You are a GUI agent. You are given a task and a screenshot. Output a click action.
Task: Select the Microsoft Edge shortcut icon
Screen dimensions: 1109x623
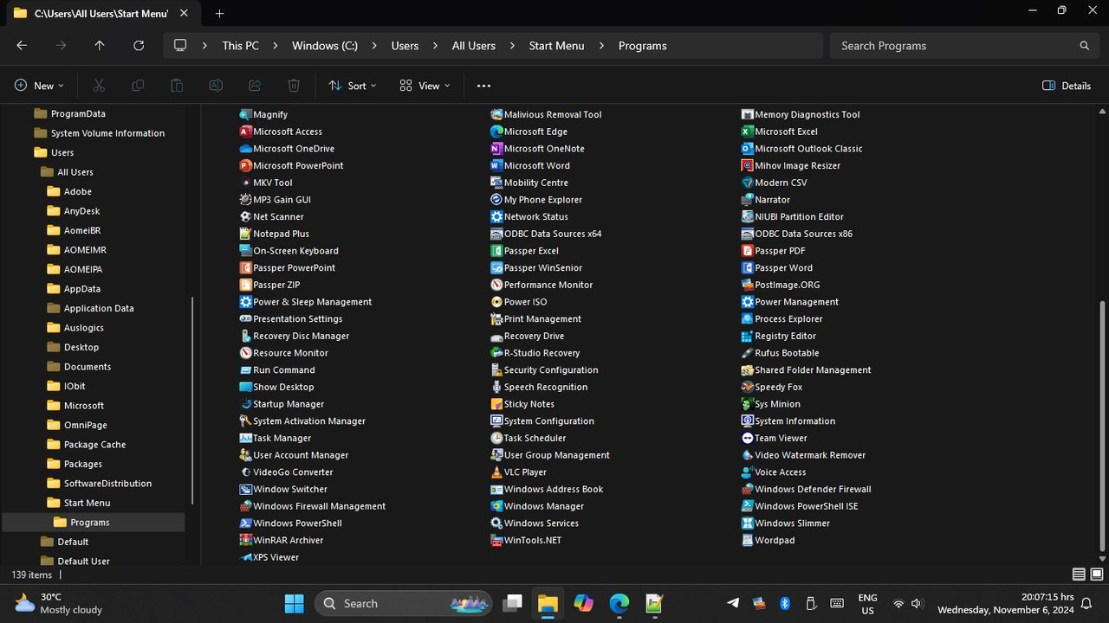[496, 132]
